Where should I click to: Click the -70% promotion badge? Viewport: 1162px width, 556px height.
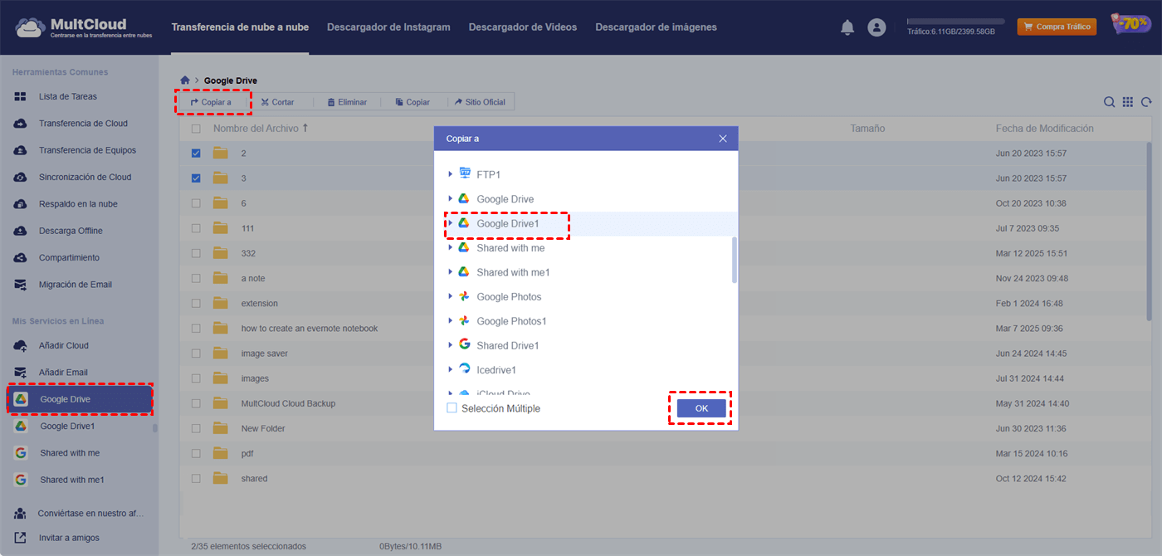point(1130,25)
